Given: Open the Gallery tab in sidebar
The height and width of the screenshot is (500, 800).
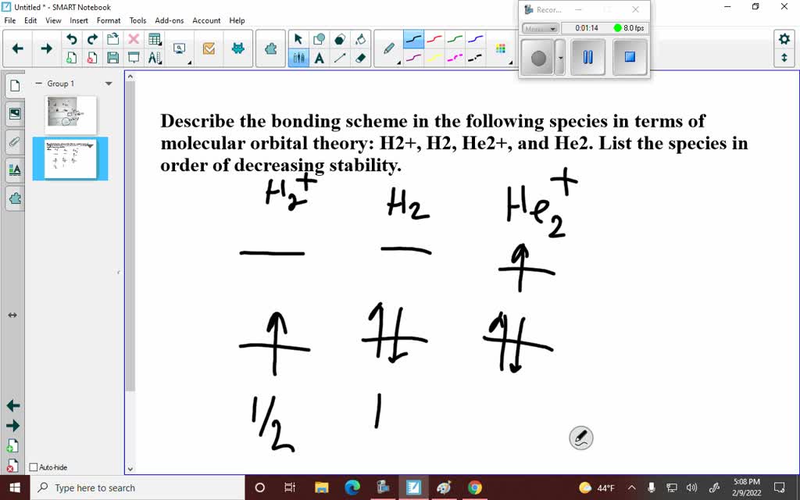Looking at the screenshot, I should coord(16,112).
